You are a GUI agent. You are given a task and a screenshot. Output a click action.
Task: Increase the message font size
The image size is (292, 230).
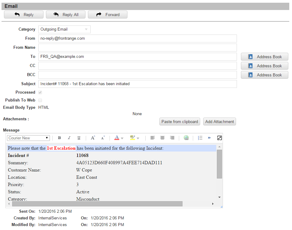[x=93, y=138]
